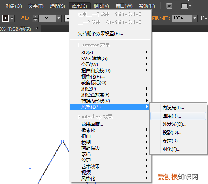Click the 描边 stroke panel link
The height and width of the screenshot is (184, 208).
pos(25,19)
